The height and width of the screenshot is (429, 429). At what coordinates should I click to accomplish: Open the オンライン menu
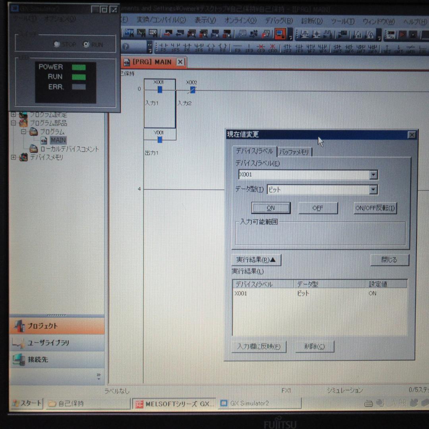pos(240,20)
